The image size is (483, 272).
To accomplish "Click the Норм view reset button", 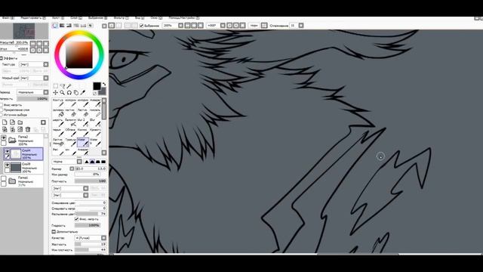I will click(x=254, y=26).
